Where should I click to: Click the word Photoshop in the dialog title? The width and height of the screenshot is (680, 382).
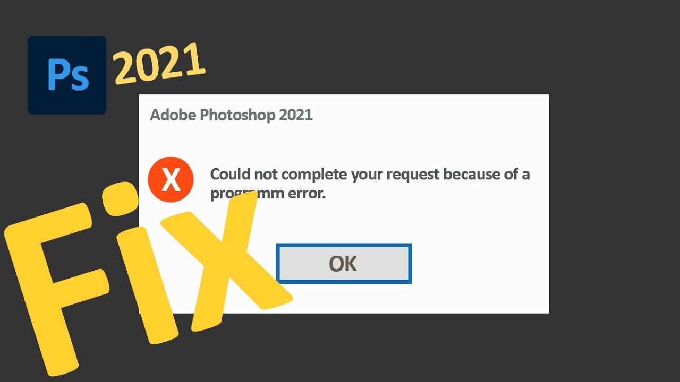coord(237,115)
